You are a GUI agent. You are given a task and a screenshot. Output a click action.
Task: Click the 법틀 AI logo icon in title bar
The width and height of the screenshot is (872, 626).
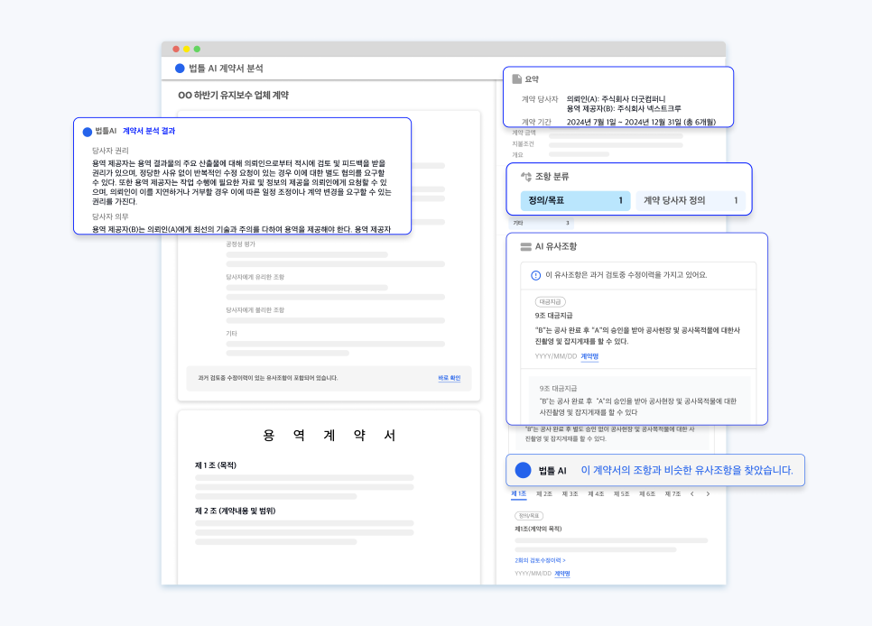pyautogui.click(x=179, y=68)
